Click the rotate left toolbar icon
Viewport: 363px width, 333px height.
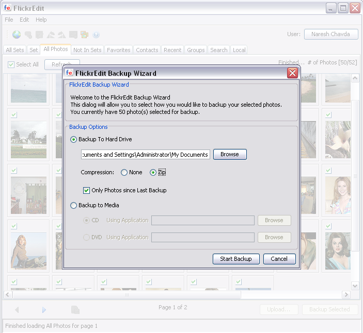coord(51,35)
